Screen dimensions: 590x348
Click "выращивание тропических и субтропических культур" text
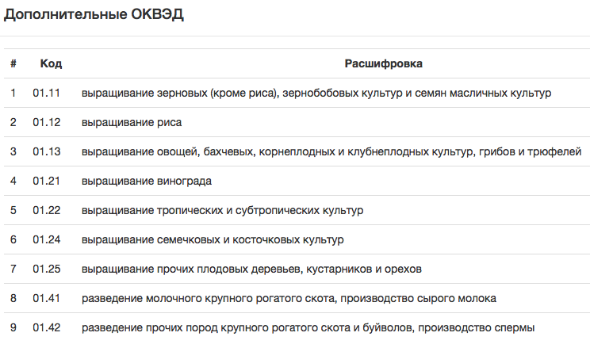tap(222, 210)
